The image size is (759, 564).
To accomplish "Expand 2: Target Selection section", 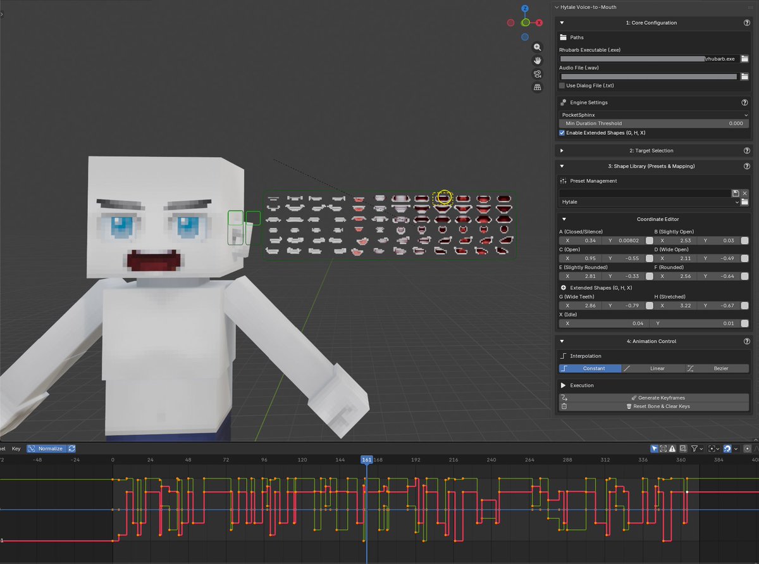I will click(562, 151).
